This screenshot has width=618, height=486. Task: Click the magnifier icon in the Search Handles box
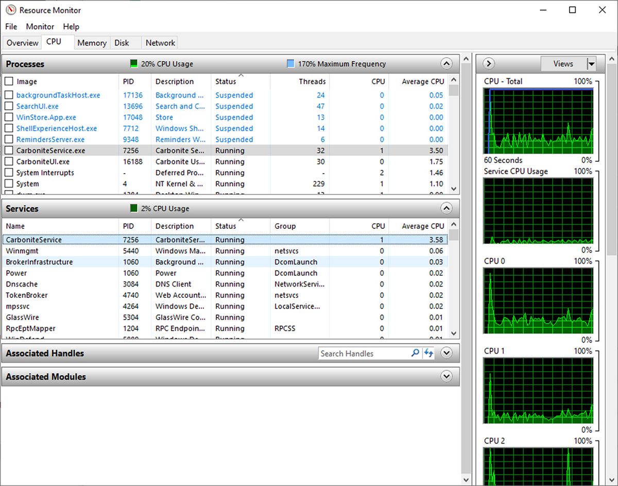pyautogui.click(x=415, y=353)
